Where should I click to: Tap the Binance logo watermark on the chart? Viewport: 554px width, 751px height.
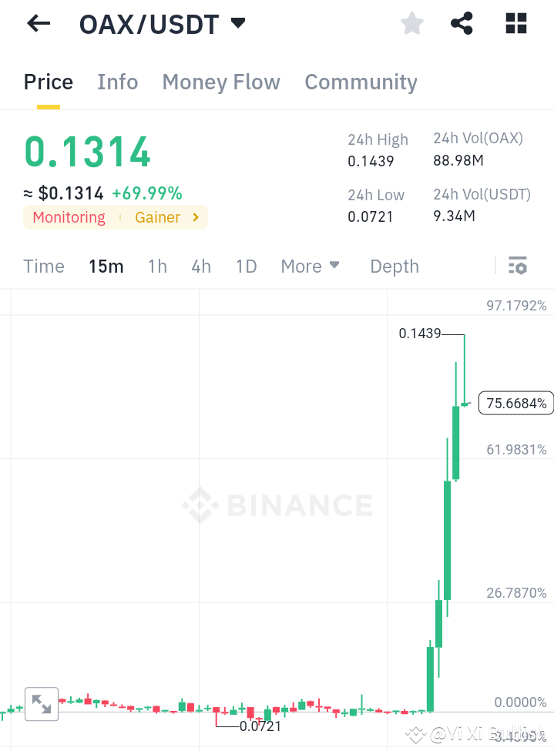click(277, 506)
